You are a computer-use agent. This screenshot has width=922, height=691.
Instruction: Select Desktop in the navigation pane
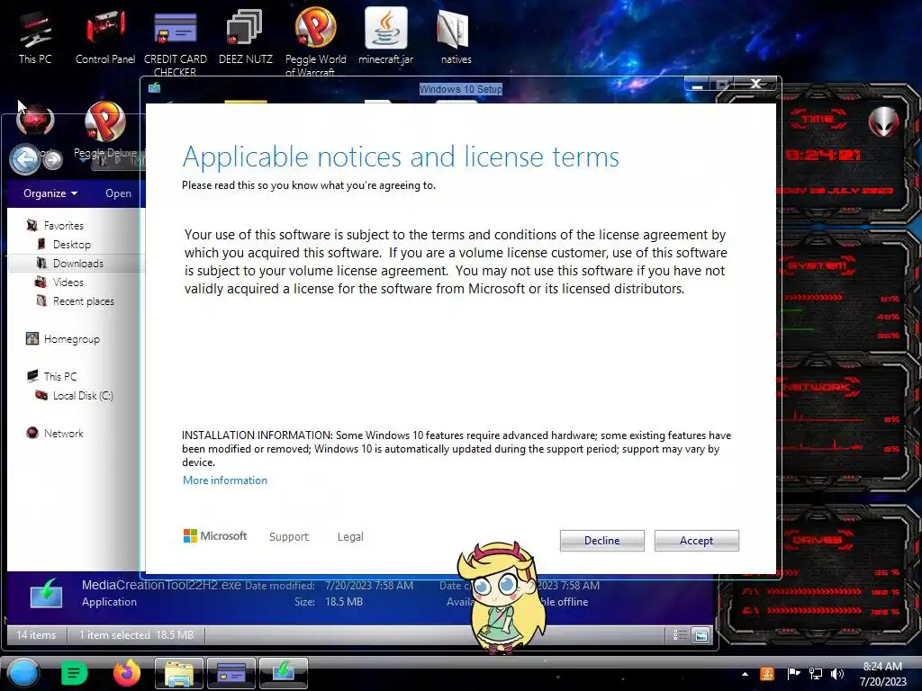click(x=71, y=245)
